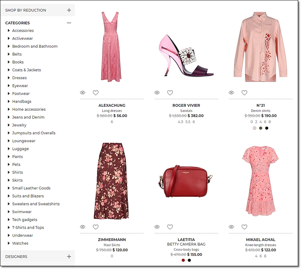Open the ROGER VIVIER brand link

(x=186, y=105)
